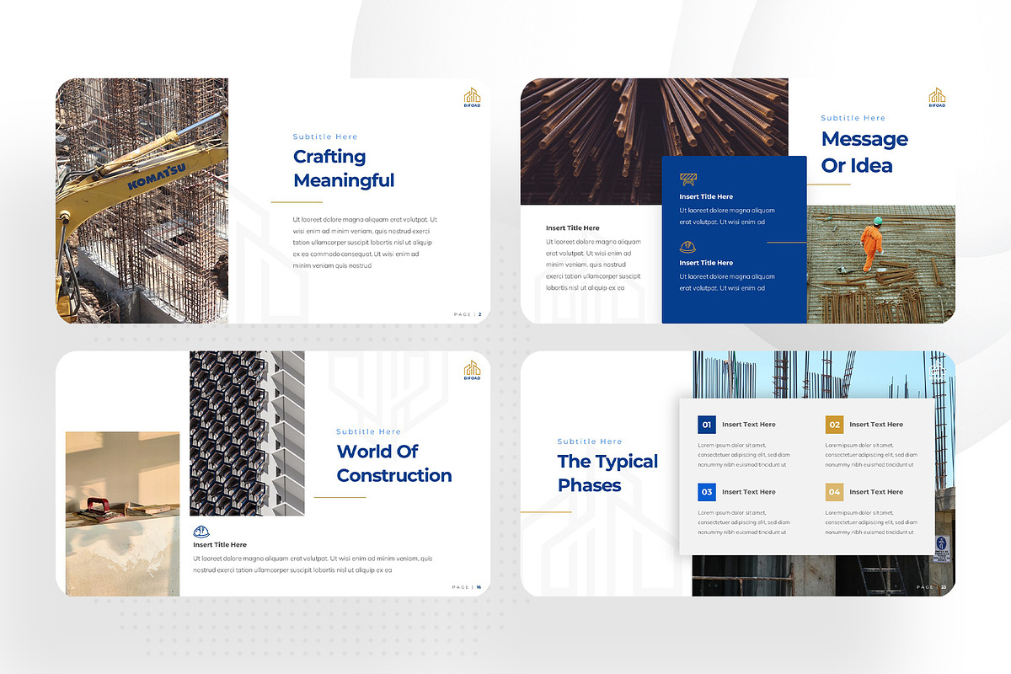Viewport: 1011px width, 674px height.
Task: Select the World Of Construction title
Action: click(394, 463)
